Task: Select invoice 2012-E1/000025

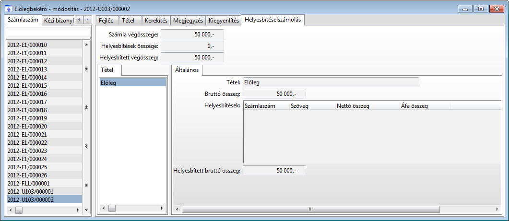Action: pos(44,167)
